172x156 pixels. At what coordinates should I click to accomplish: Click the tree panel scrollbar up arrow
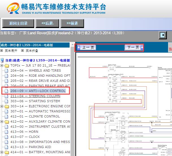72,44
